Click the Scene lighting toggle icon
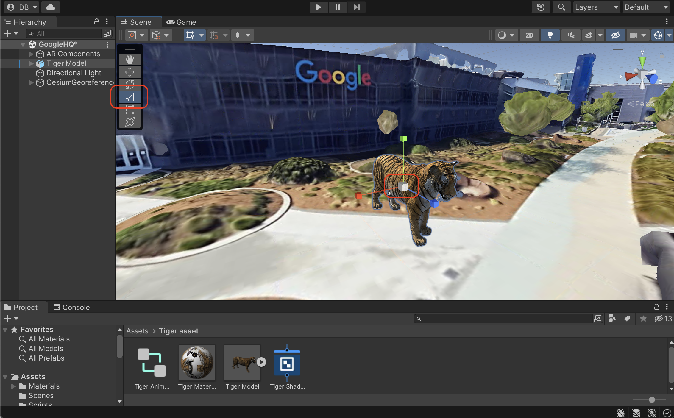The height and width of the screenshot is (418, 674). click(550, 35)
